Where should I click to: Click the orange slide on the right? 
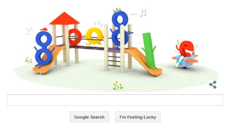143,62
